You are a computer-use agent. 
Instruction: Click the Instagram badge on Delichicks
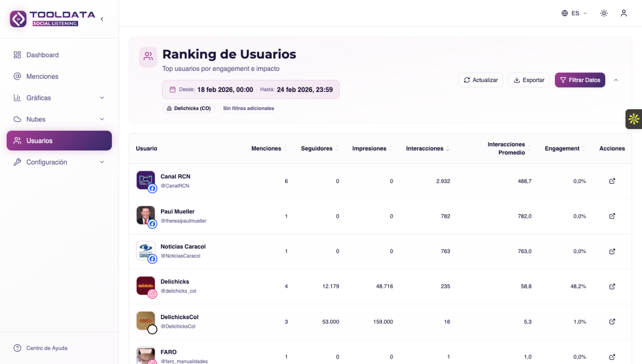tap(153, 294)
